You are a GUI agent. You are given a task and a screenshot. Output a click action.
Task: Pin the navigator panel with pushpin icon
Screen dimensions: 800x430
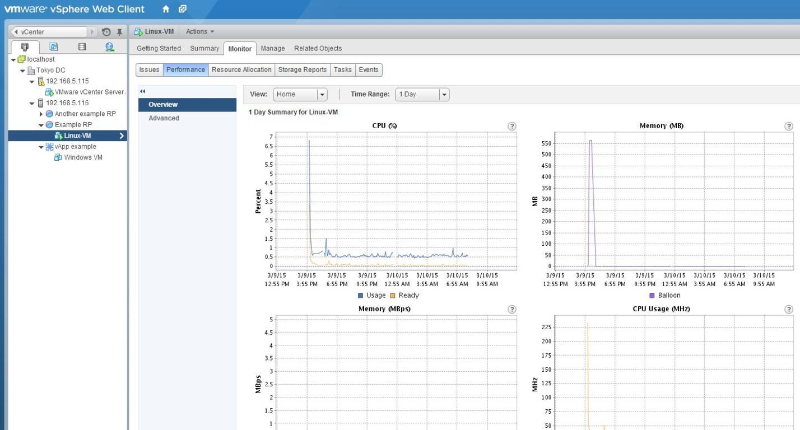[119, 32]
